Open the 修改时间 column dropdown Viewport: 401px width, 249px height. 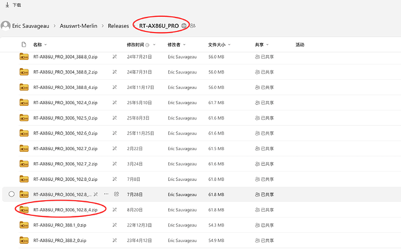click(x=154, y=45)
